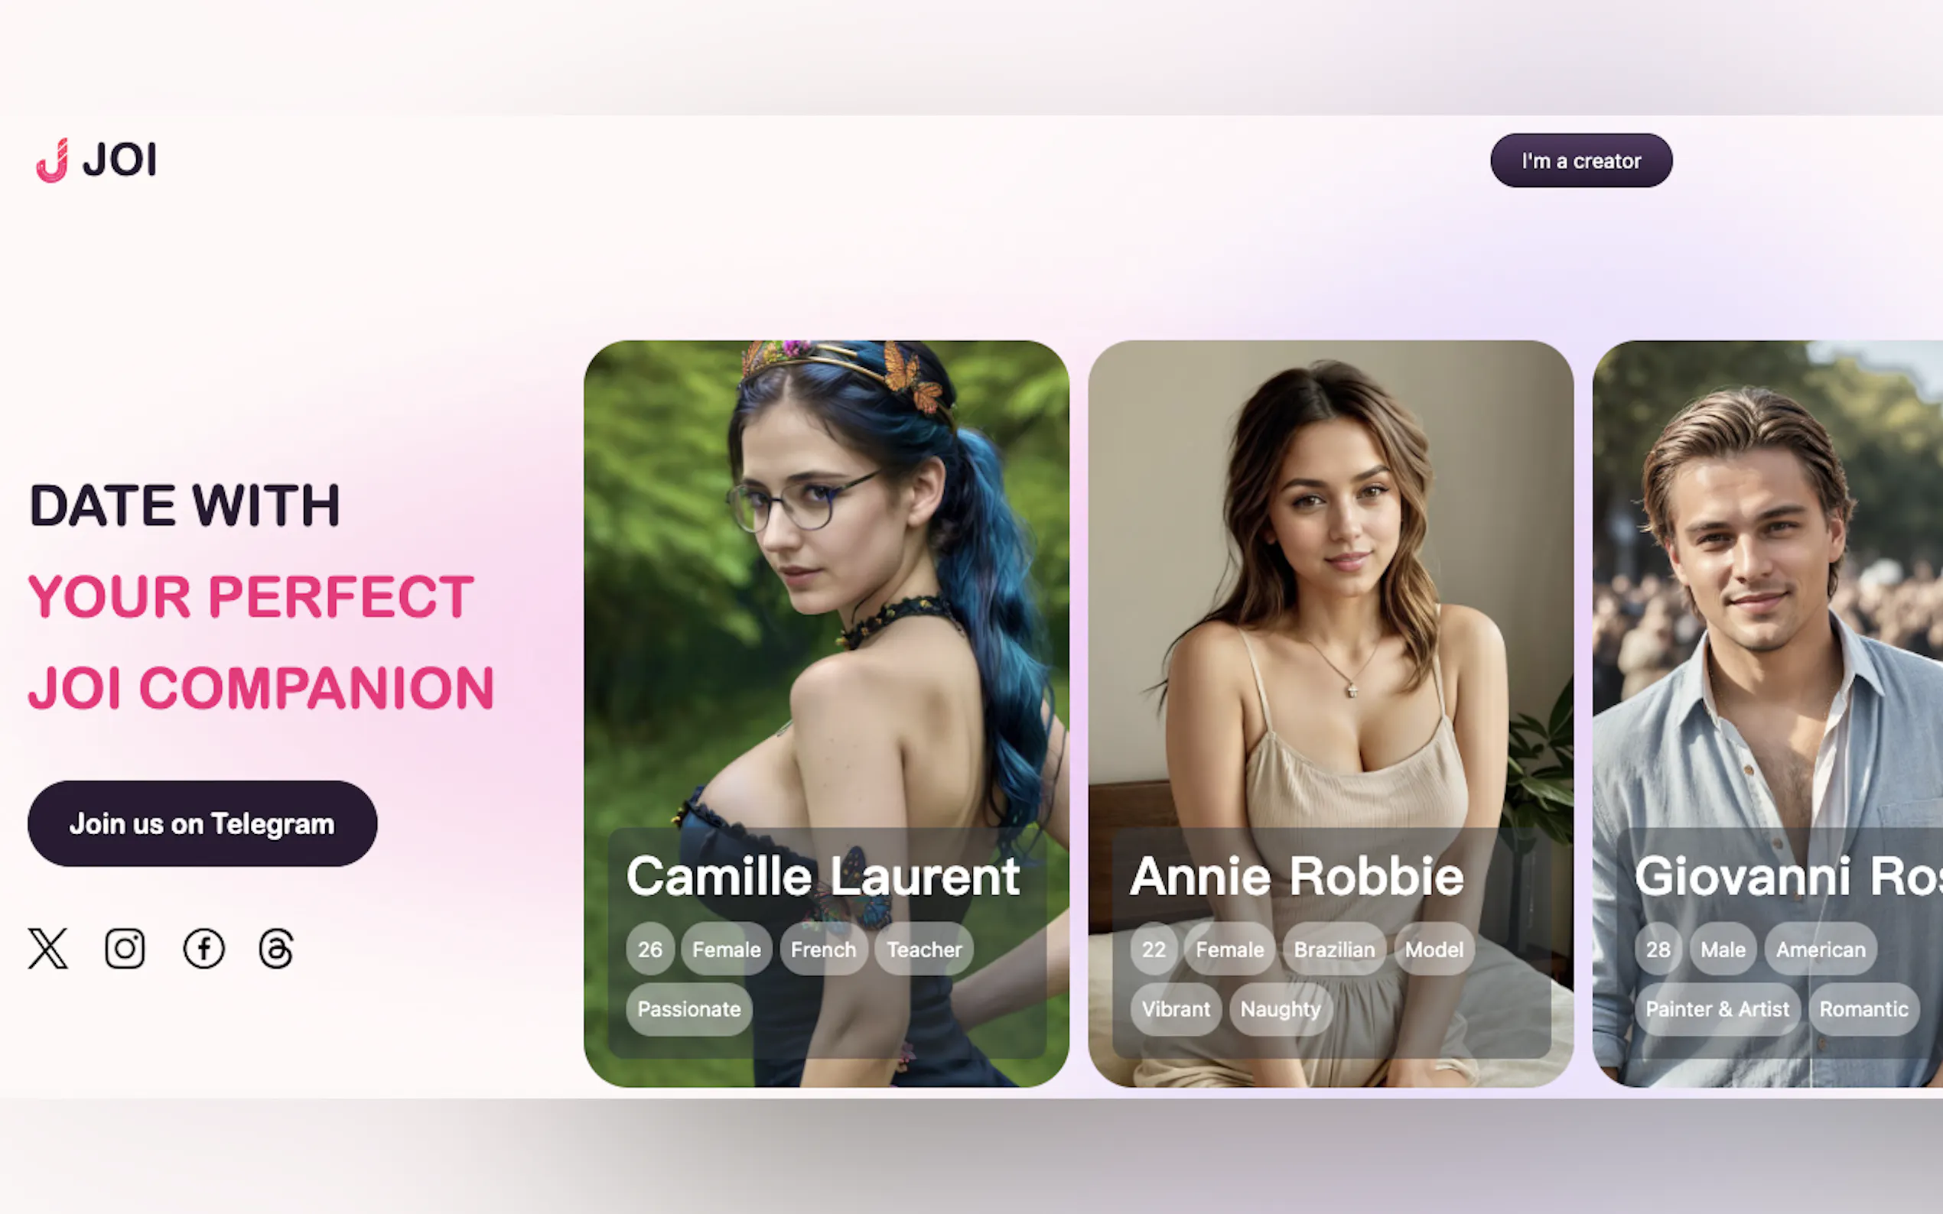Open Camille Laurent's profile card

click(x=826, y=713)
